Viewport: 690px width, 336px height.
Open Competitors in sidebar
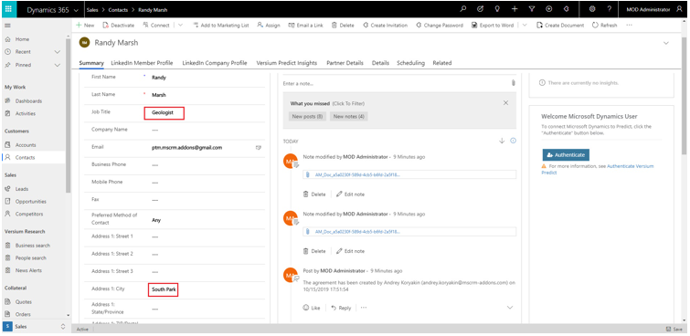click(29, 214)
